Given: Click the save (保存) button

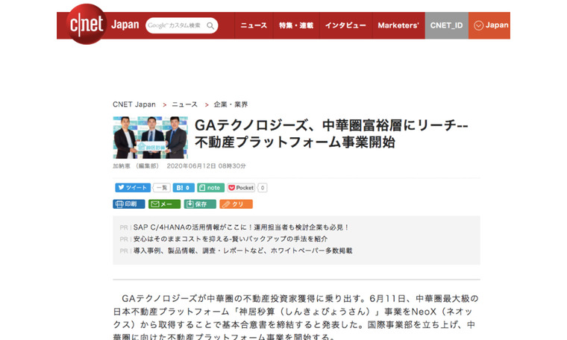Looking at the screenshot, I should click(200, 204).
